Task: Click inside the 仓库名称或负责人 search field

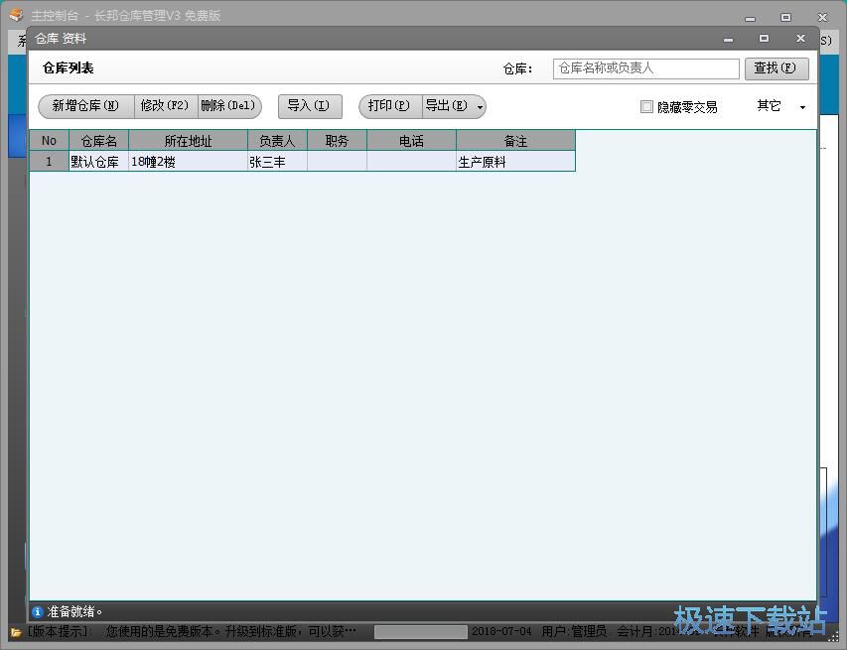Action: (x=644, y=68)
